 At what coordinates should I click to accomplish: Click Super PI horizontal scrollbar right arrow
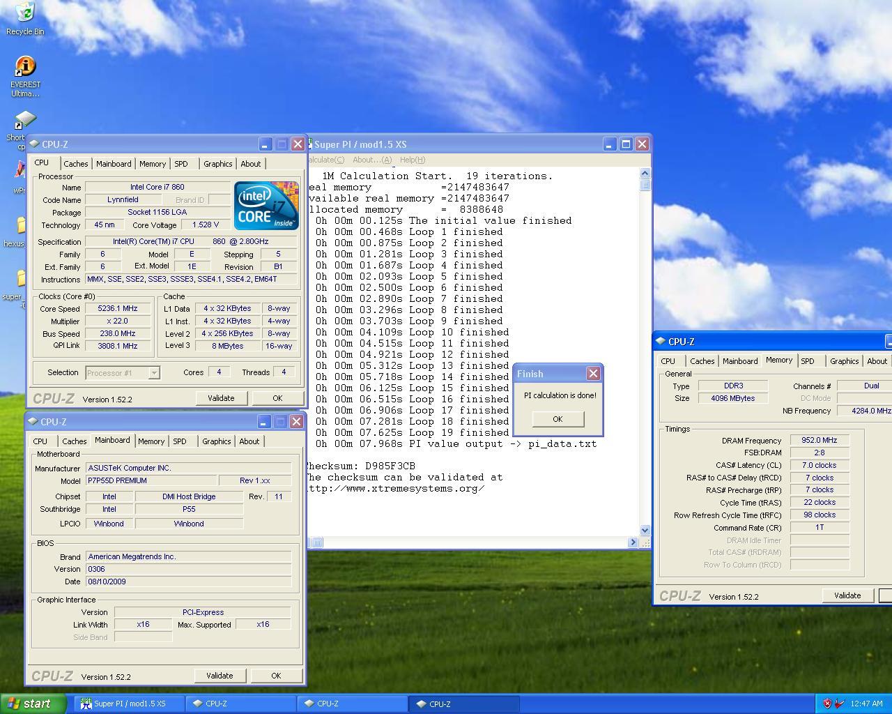(x=633, y=542)
